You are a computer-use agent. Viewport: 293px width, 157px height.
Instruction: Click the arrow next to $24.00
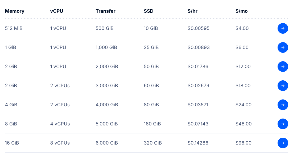[x=283, y=105]
